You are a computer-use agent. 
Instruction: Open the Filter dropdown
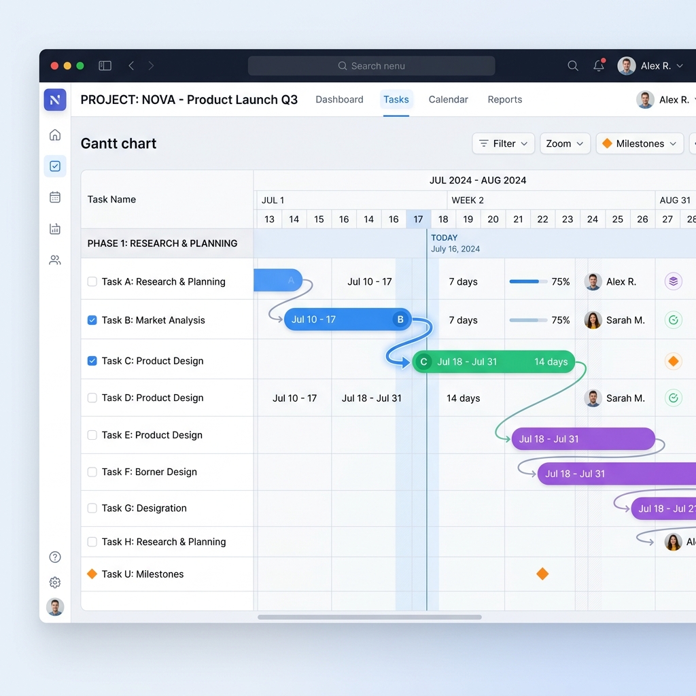point(504,143)
